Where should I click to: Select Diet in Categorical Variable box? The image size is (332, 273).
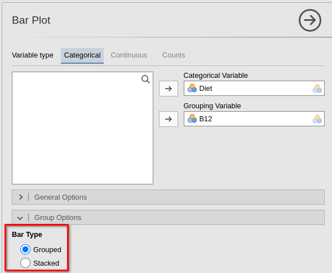254,88
